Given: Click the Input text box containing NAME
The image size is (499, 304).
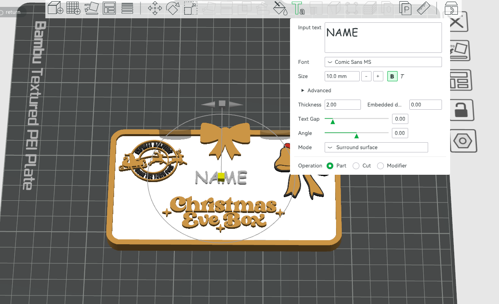Looking at the screenshot, I should pos(383,37).
